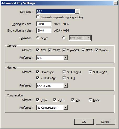
Task: Toggle the IDEA cipher checkbox
Action: pyautogui.click(x=83, y=50)
